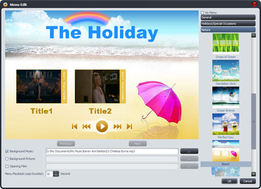Viewport: 261px width, 189px height.
Task: Click the skip-to-last-chapter icon in preview
Action: (x=129, y=127)
